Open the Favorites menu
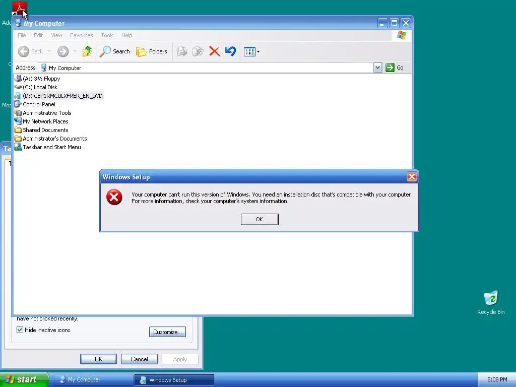Image resolution: width=516 pixels, height=387 pixels. click(x=81, y=35)
